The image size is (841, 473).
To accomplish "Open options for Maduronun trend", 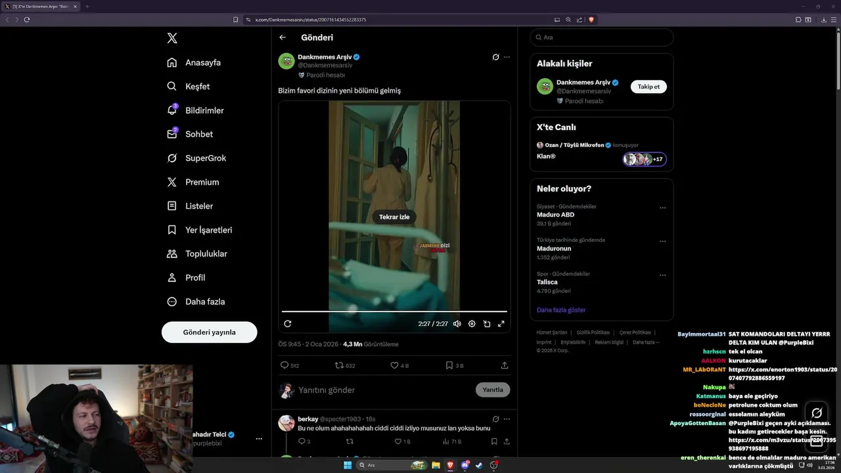I will (x=662, y=241).
